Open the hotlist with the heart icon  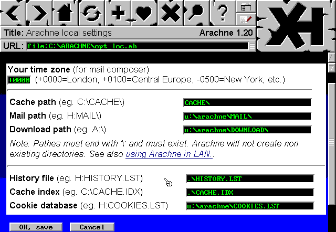coord(144,13)
